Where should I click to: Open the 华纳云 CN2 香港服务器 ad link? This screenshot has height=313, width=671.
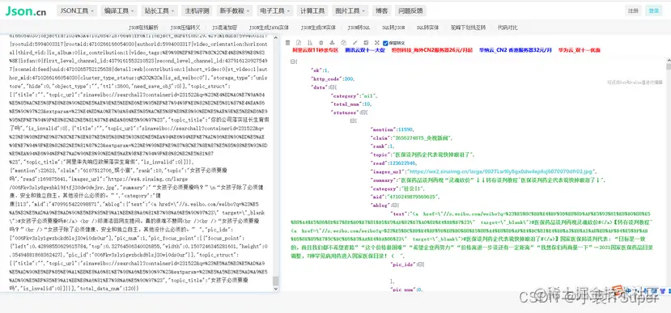pyautogui.click(x=516, y=50)
